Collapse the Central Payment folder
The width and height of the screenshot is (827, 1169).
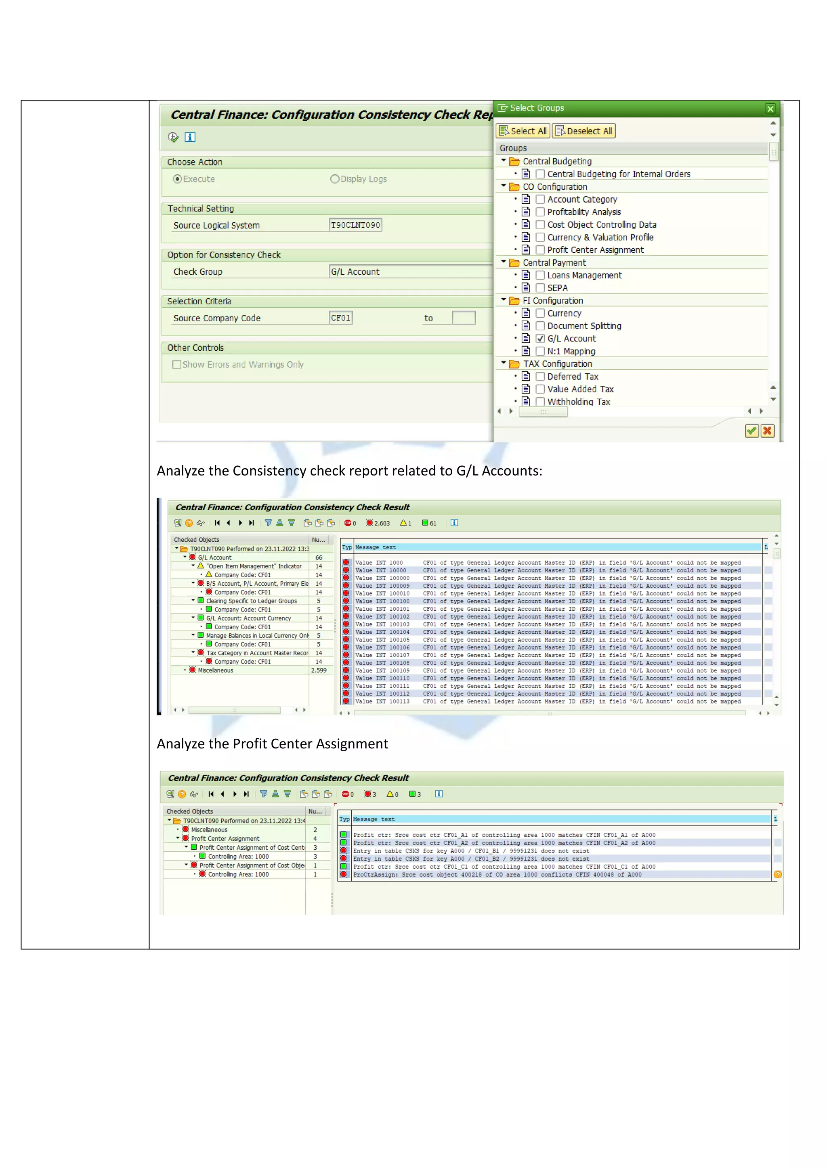click(x=504, y=262)
